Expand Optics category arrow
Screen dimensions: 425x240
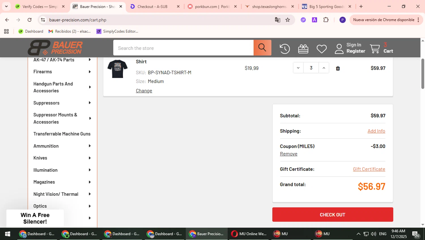[x=90, y=206]
